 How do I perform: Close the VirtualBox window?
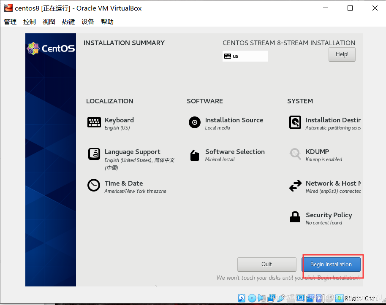(375, 8)
